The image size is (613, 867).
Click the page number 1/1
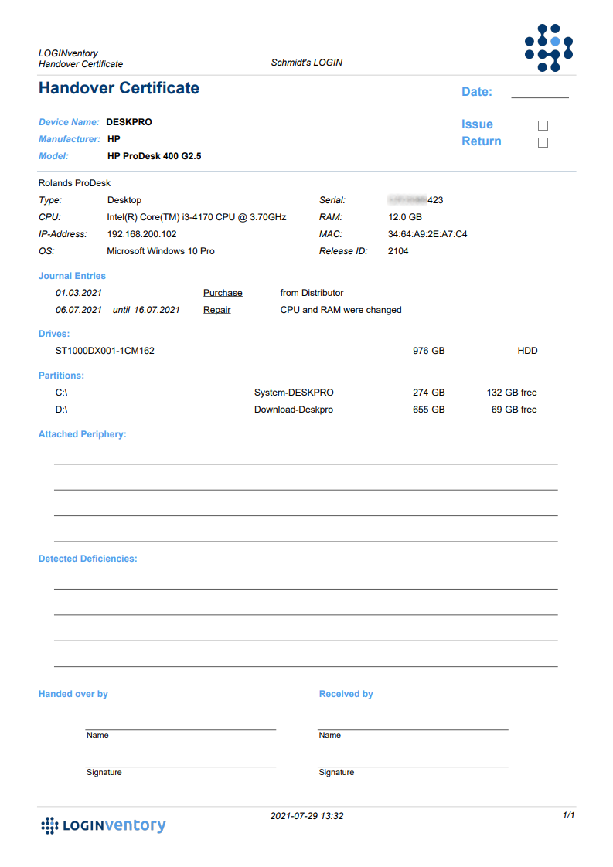(x=569, y=815)
